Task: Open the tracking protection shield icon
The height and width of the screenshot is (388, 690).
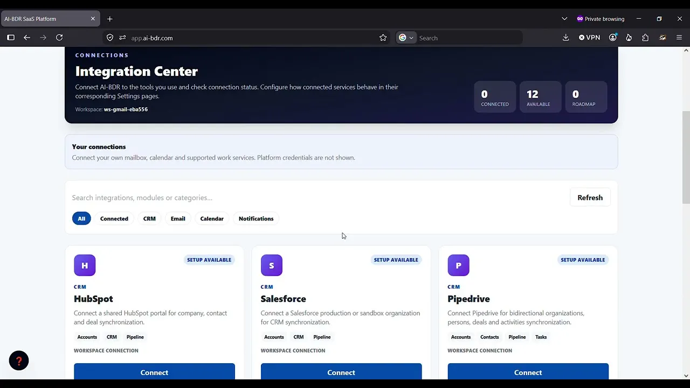Action: tap(110, 38)
